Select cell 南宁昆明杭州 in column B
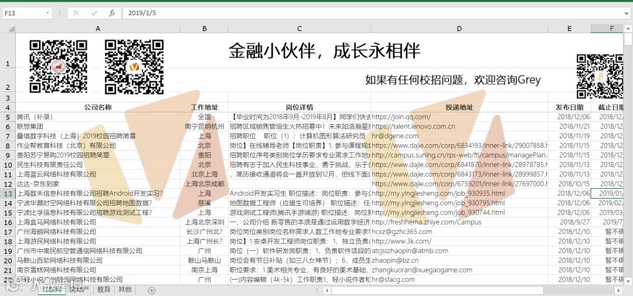The image size is (633, 296). pos(205,127)
